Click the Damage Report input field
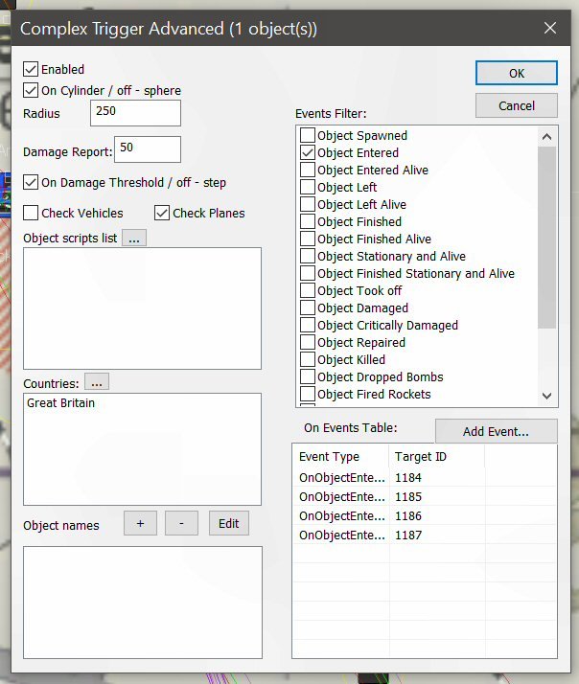Screen dimensions: 579x684 coord(148,149)
